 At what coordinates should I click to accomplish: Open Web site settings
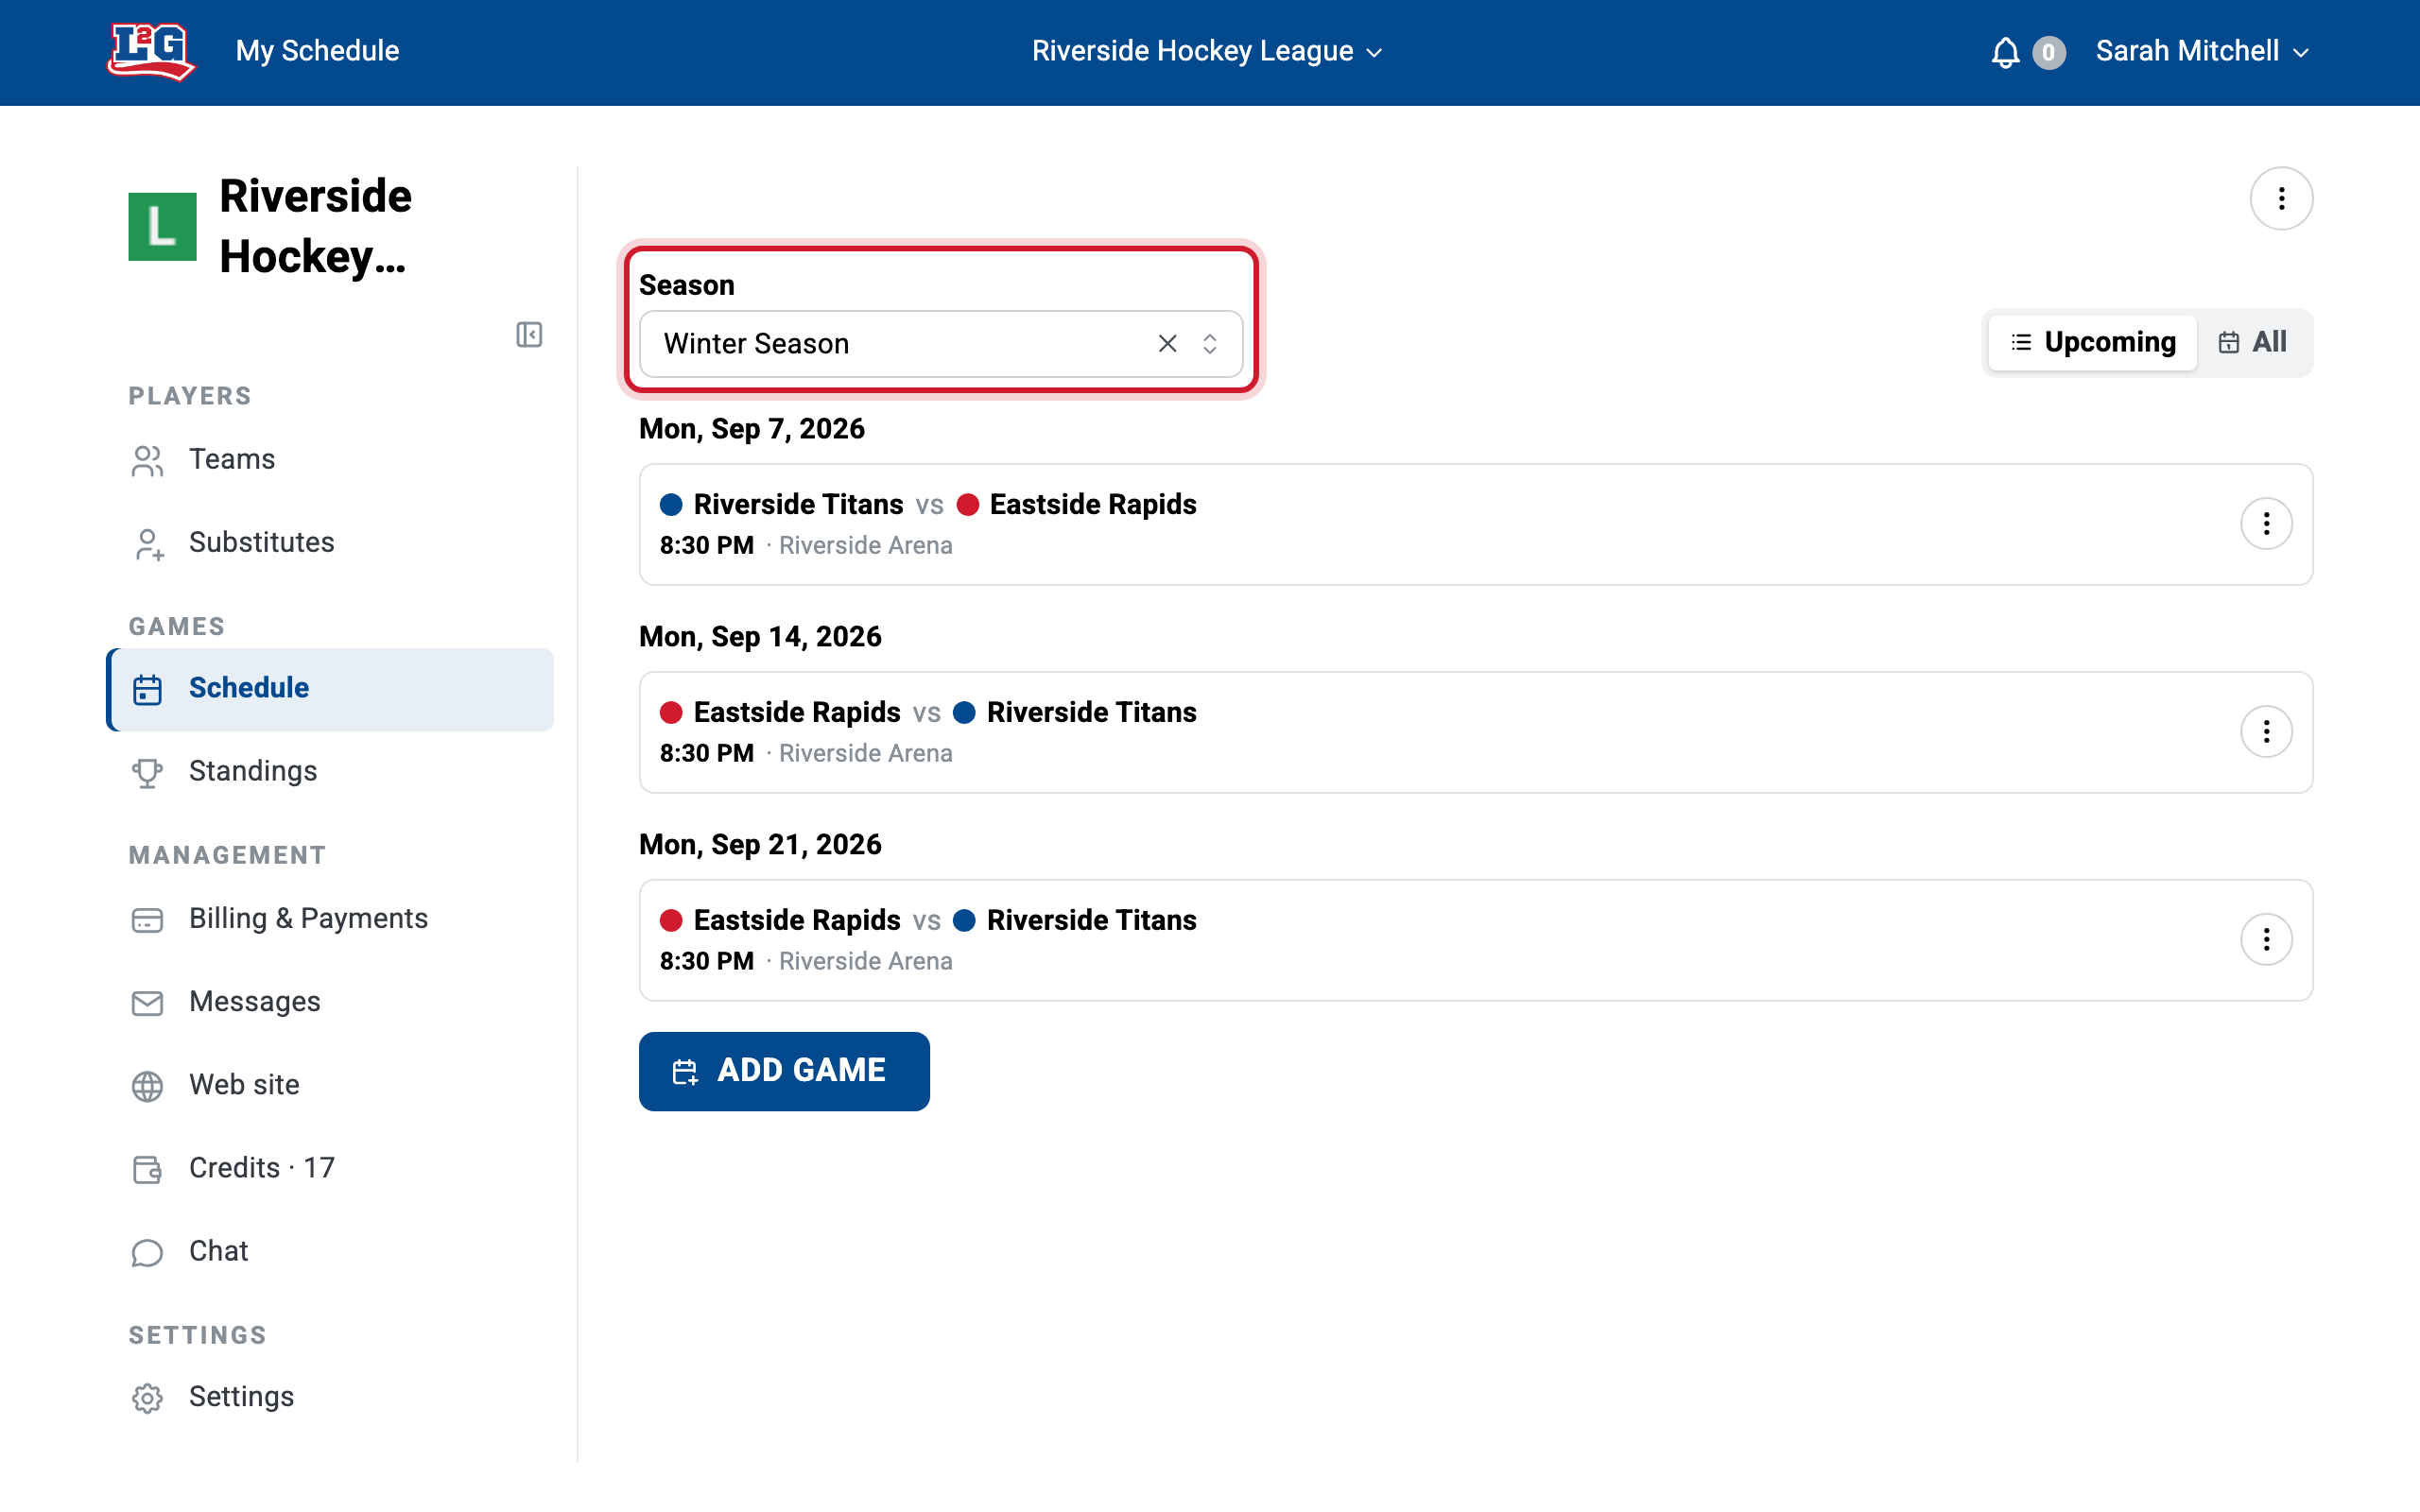click(330, 1085)
